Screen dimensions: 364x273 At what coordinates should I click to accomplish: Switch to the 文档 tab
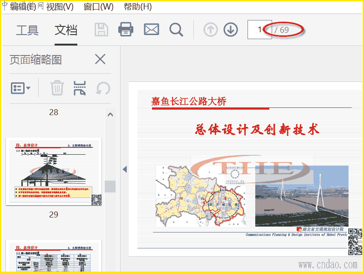click(x=66, y=30)
